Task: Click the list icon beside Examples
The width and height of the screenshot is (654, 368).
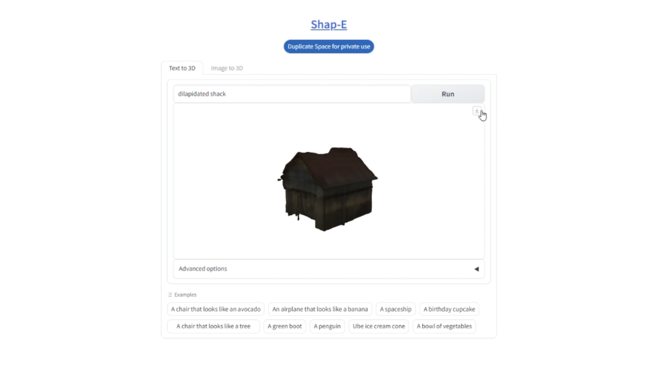Action: pos(170,295)
